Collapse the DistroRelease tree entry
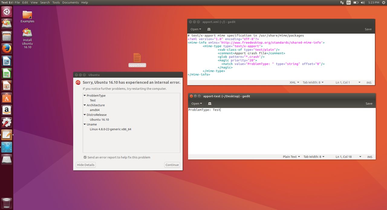 pos(85,115)
